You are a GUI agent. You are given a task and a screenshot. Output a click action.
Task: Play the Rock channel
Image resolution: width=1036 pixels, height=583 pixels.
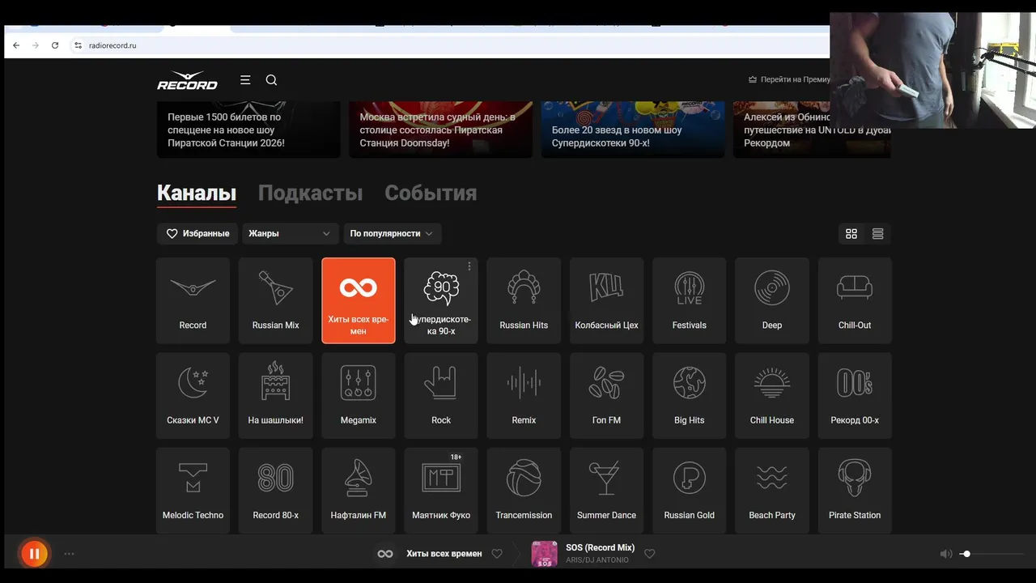click(441, 395)
